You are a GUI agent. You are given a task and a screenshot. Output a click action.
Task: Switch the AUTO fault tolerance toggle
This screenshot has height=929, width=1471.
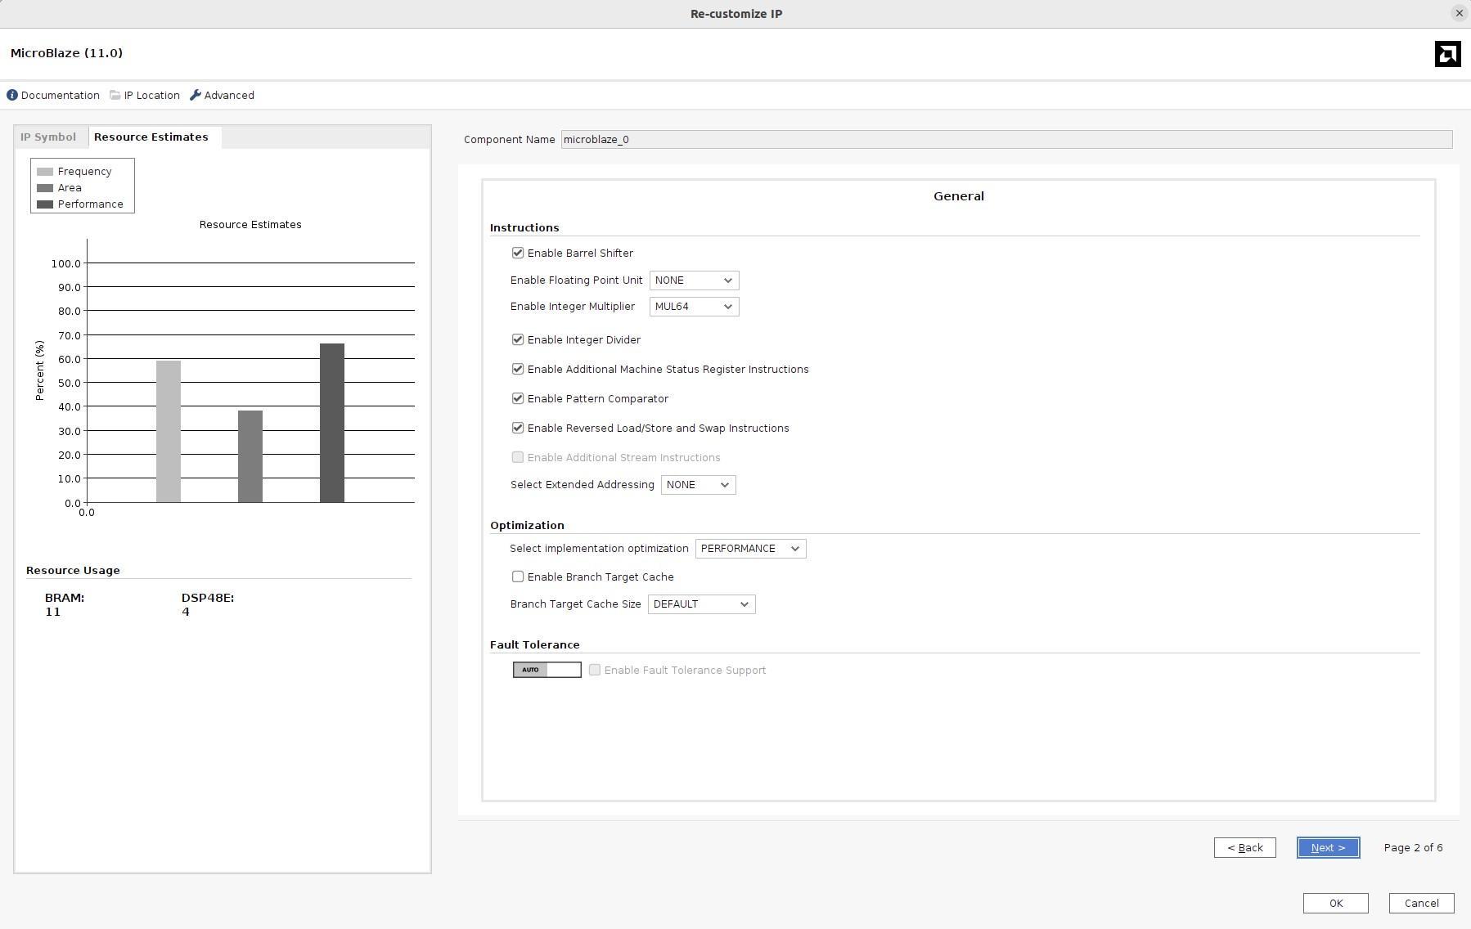(x=547, y=670)
